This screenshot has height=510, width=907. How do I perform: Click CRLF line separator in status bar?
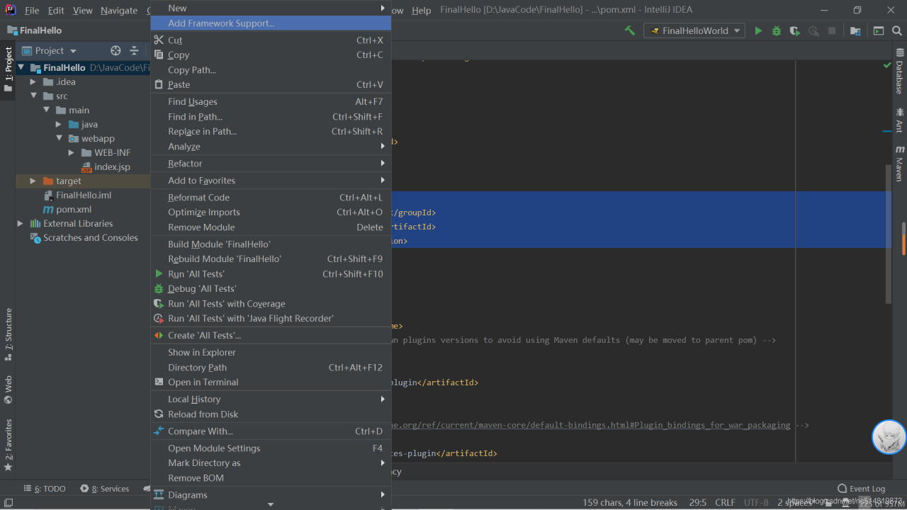pyautogui.click(x=725, y=502)
